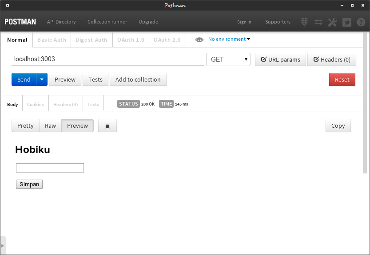Open the response Cookies tab
This screenshot has width=370, height=255.
[36, 104]
